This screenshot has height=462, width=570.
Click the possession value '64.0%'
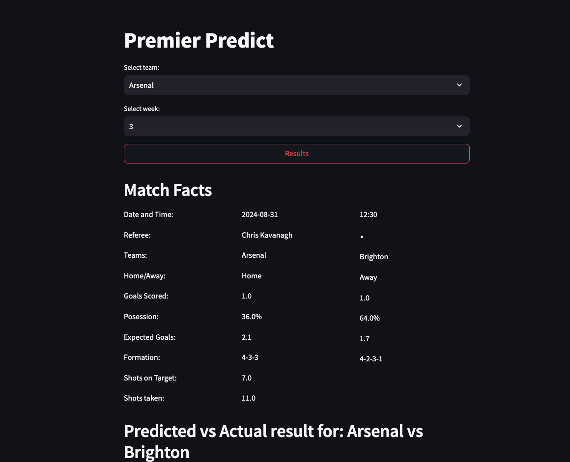370,318
